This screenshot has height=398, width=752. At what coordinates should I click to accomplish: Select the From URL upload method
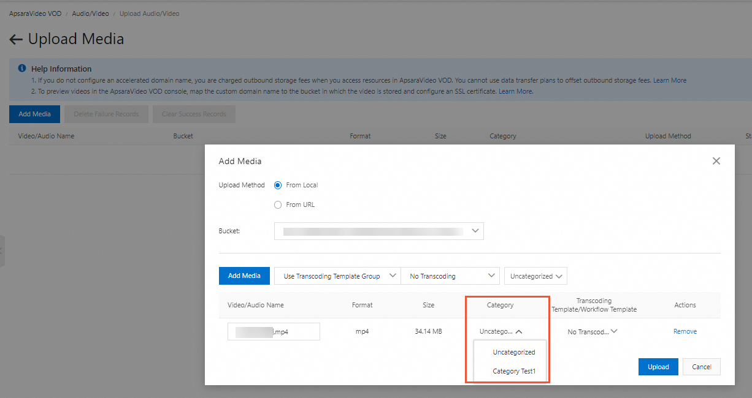pyautogui.click(x=278, y=205)
